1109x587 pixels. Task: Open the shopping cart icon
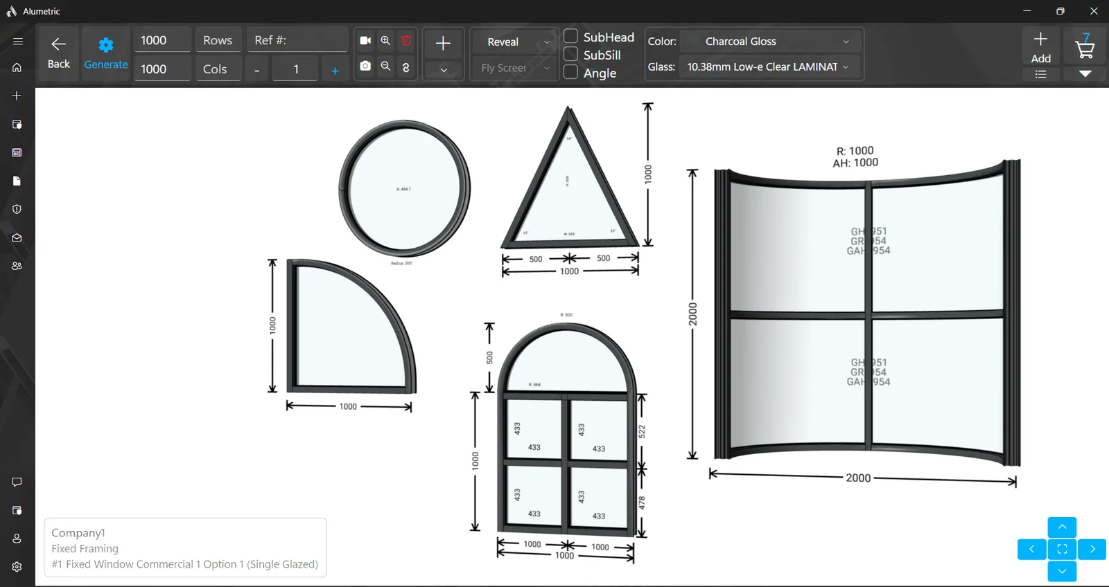(1085, 46)
